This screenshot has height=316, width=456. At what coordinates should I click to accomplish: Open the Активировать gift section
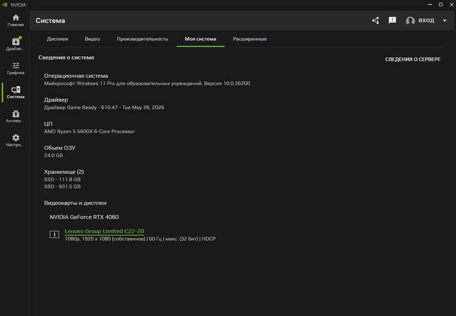click(16, 117)
